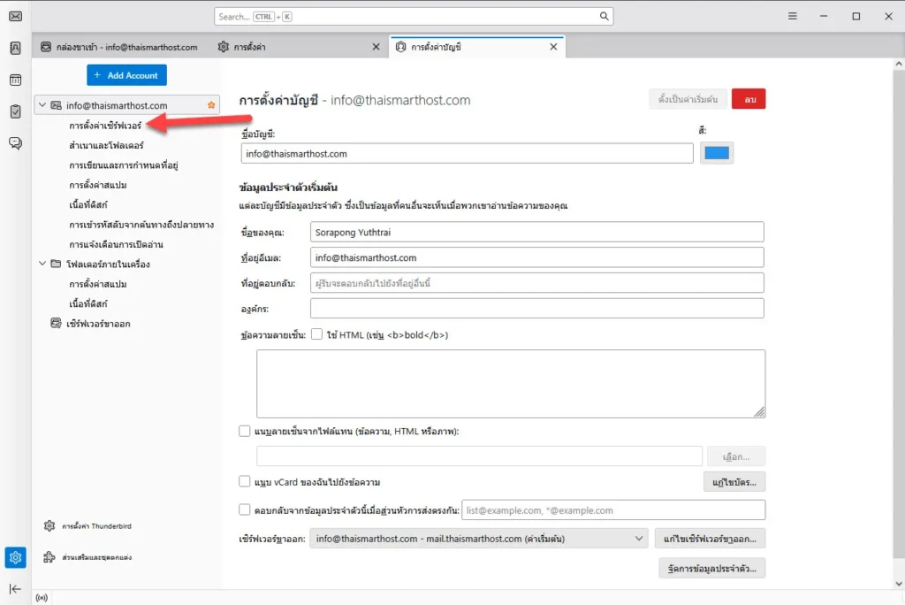Viewport: 905px width, 605px height.
Task: Click the outgoing server icon in sidebar
Action: tap(56, 324)
